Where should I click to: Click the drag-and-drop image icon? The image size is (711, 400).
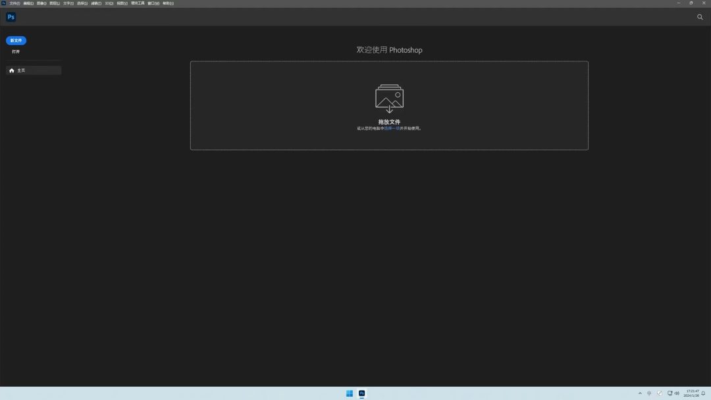389,99
